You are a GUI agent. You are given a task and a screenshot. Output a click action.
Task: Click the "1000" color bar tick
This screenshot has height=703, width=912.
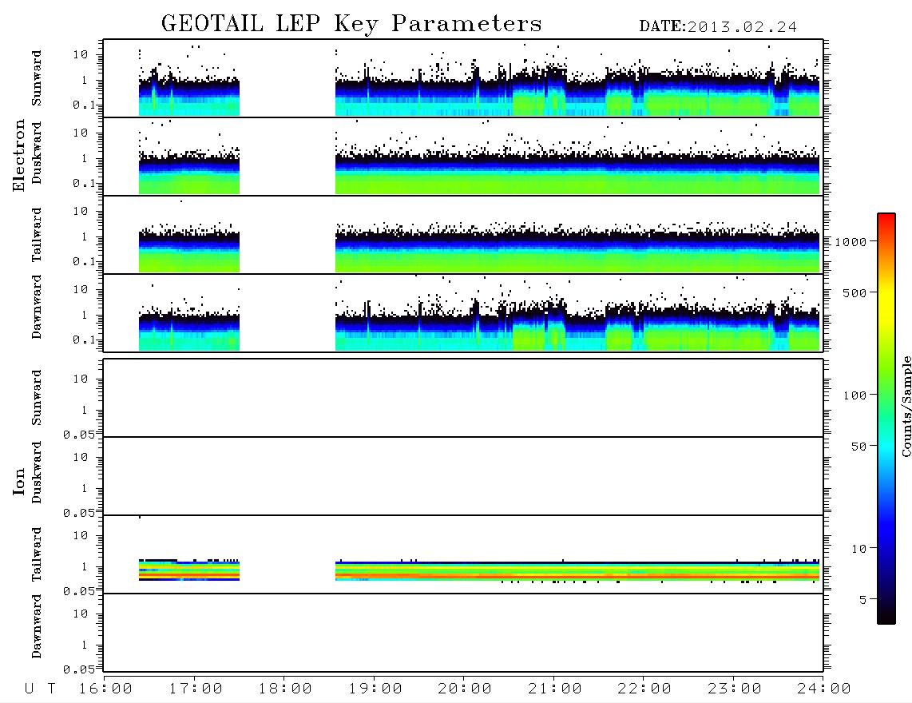point(851,241)
